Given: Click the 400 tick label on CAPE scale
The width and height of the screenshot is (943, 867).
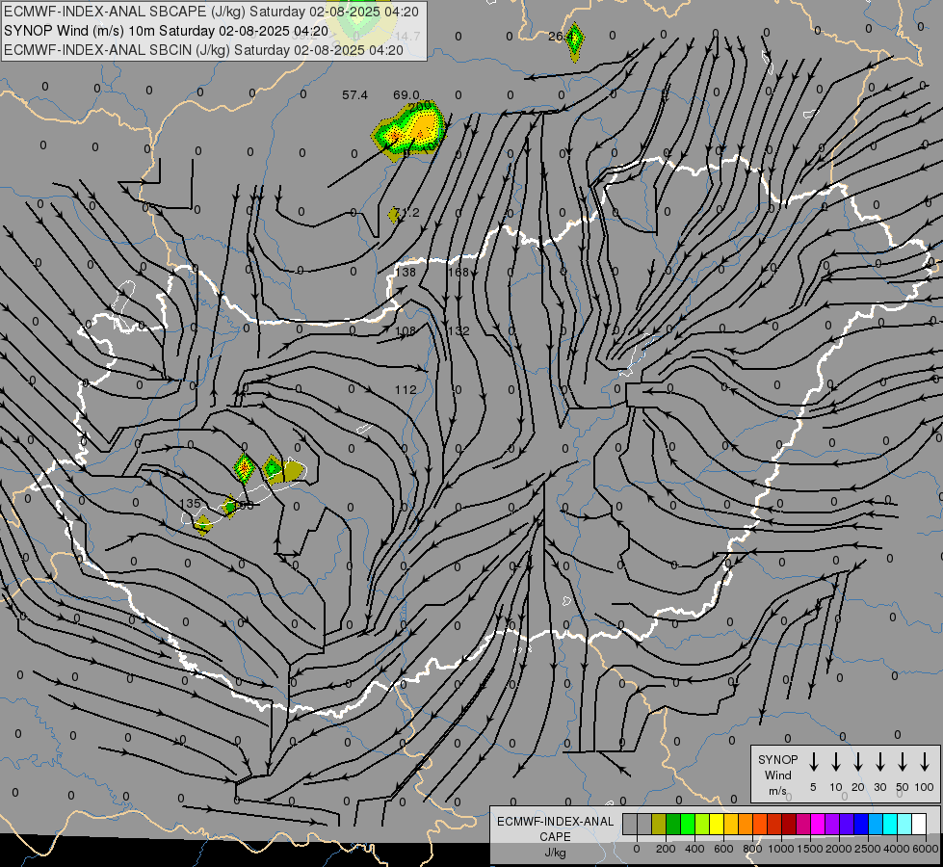Looking at the screenshot, I should click(694, 849).
